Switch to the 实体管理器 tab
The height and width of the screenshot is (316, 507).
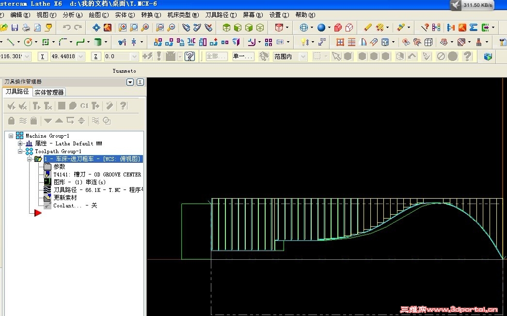pyautogui.click(x=49, y=92)
